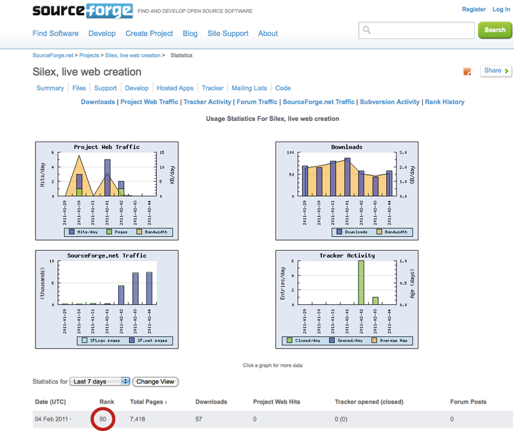Viewport: 514px width, 431px height.
Task: Switch to the Summary tab
Action: 50,88
